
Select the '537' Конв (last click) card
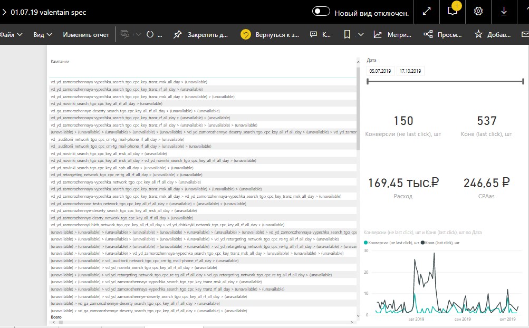click(486, 126)
